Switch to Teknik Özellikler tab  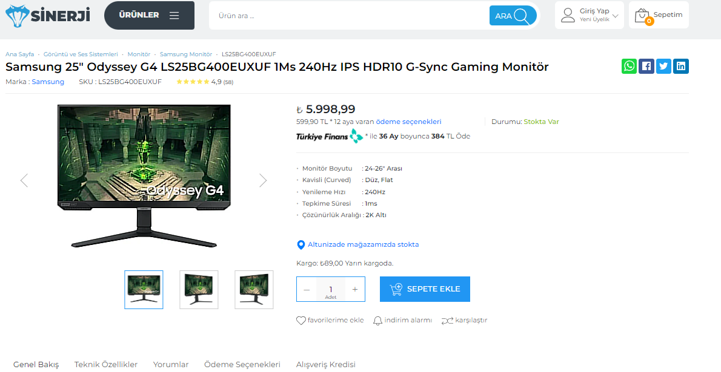106,365
